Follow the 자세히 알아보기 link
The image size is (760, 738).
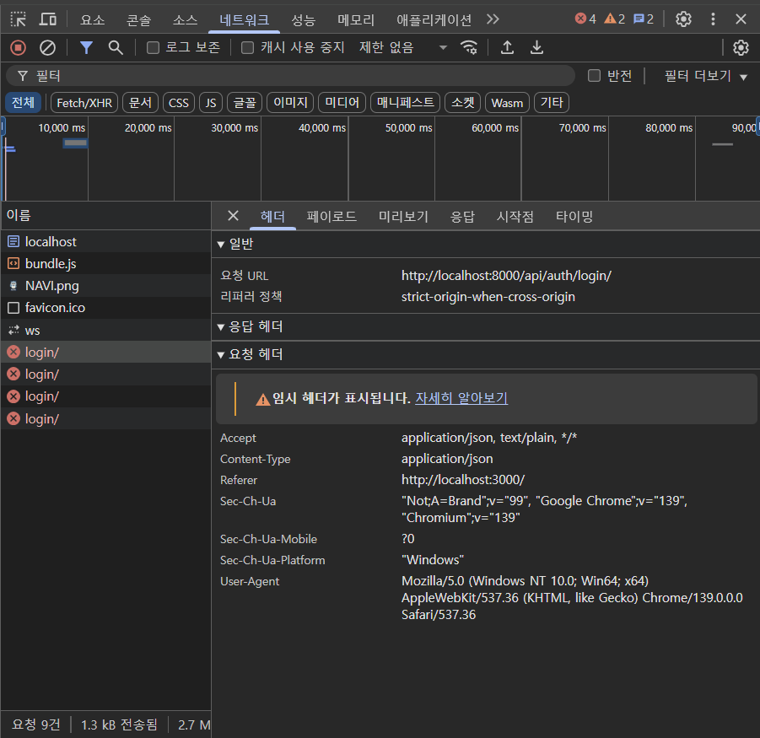461,398
